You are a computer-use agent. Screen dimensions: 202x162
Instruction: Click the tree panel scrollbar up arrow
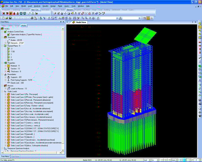pos(63,29)
